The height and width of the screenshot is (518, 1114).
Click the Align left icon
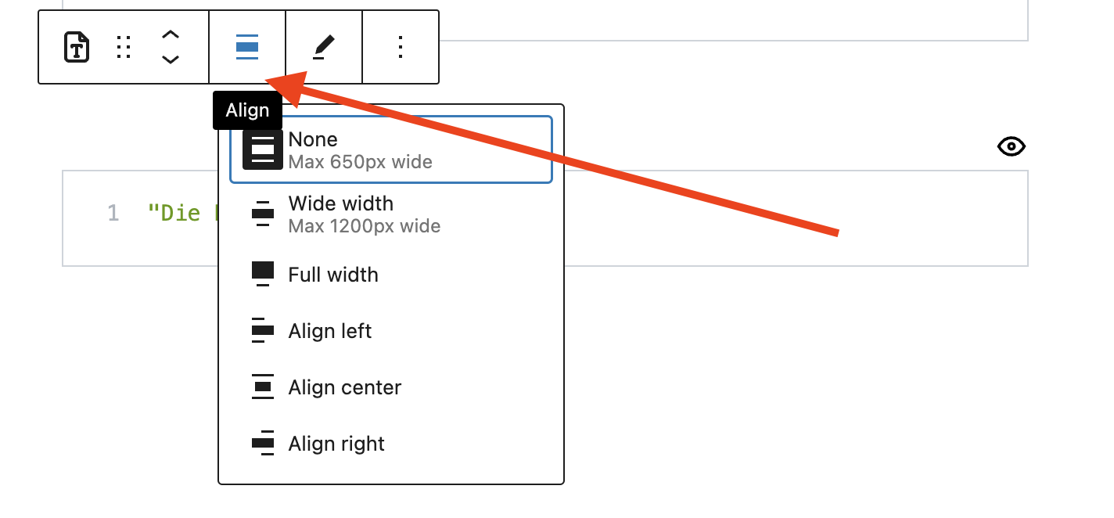click(263, 330)
